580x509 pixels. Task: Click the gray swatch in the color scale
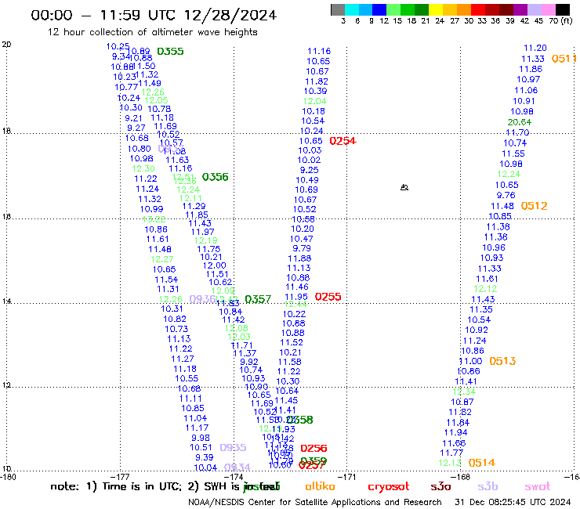tap(338, 9)
